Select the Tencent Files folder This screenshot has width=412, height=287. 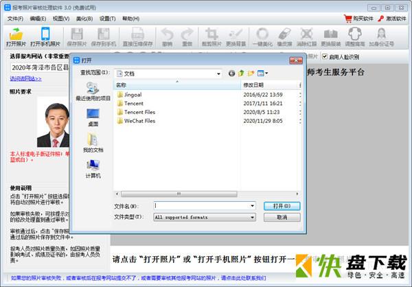point(139,112)
